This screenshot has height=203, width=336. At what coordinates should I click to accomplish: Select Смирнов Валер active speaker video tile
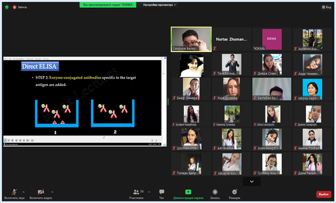coord(191,39)
